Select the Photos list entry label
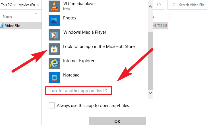 (x=70, y=18)
